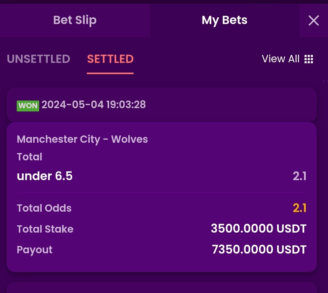Click the orange Total Odds 2.1 value

click(x=299, y=208)
